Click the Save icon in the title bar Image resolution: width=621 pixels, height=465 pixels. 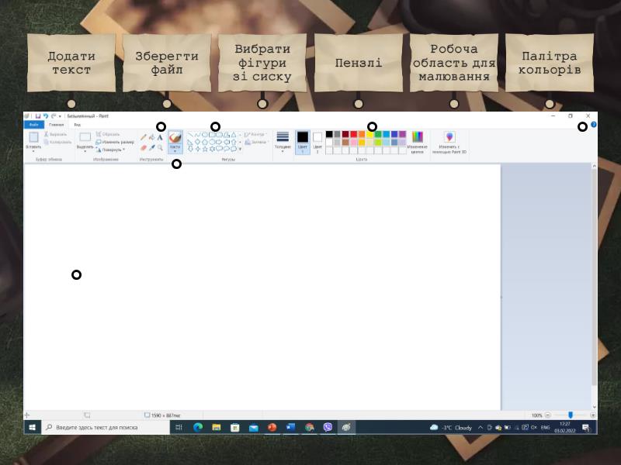click(37, 115)
